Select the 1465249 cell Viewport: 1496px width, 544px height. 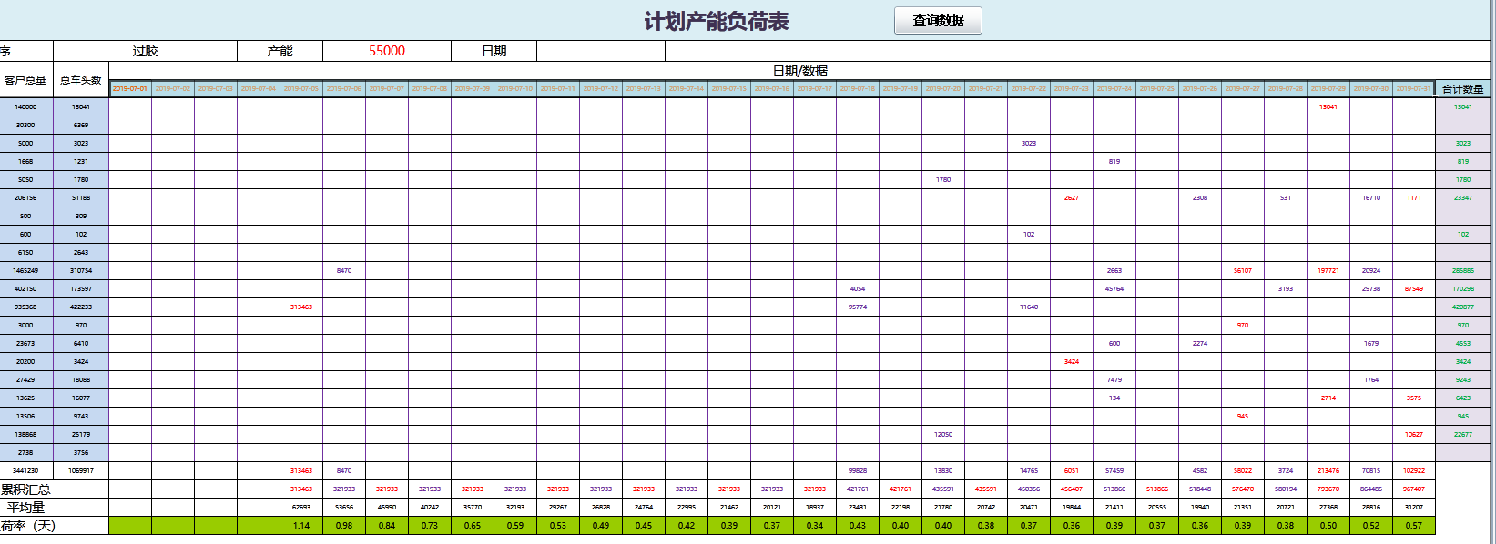click(x=25, y=271)
